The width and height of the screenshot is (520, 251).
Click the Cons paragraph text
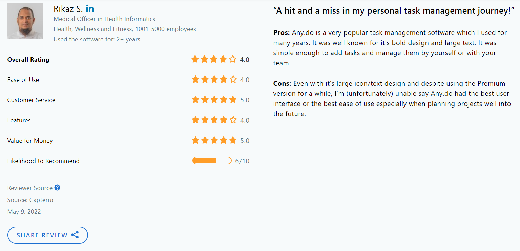pos(392,98)
